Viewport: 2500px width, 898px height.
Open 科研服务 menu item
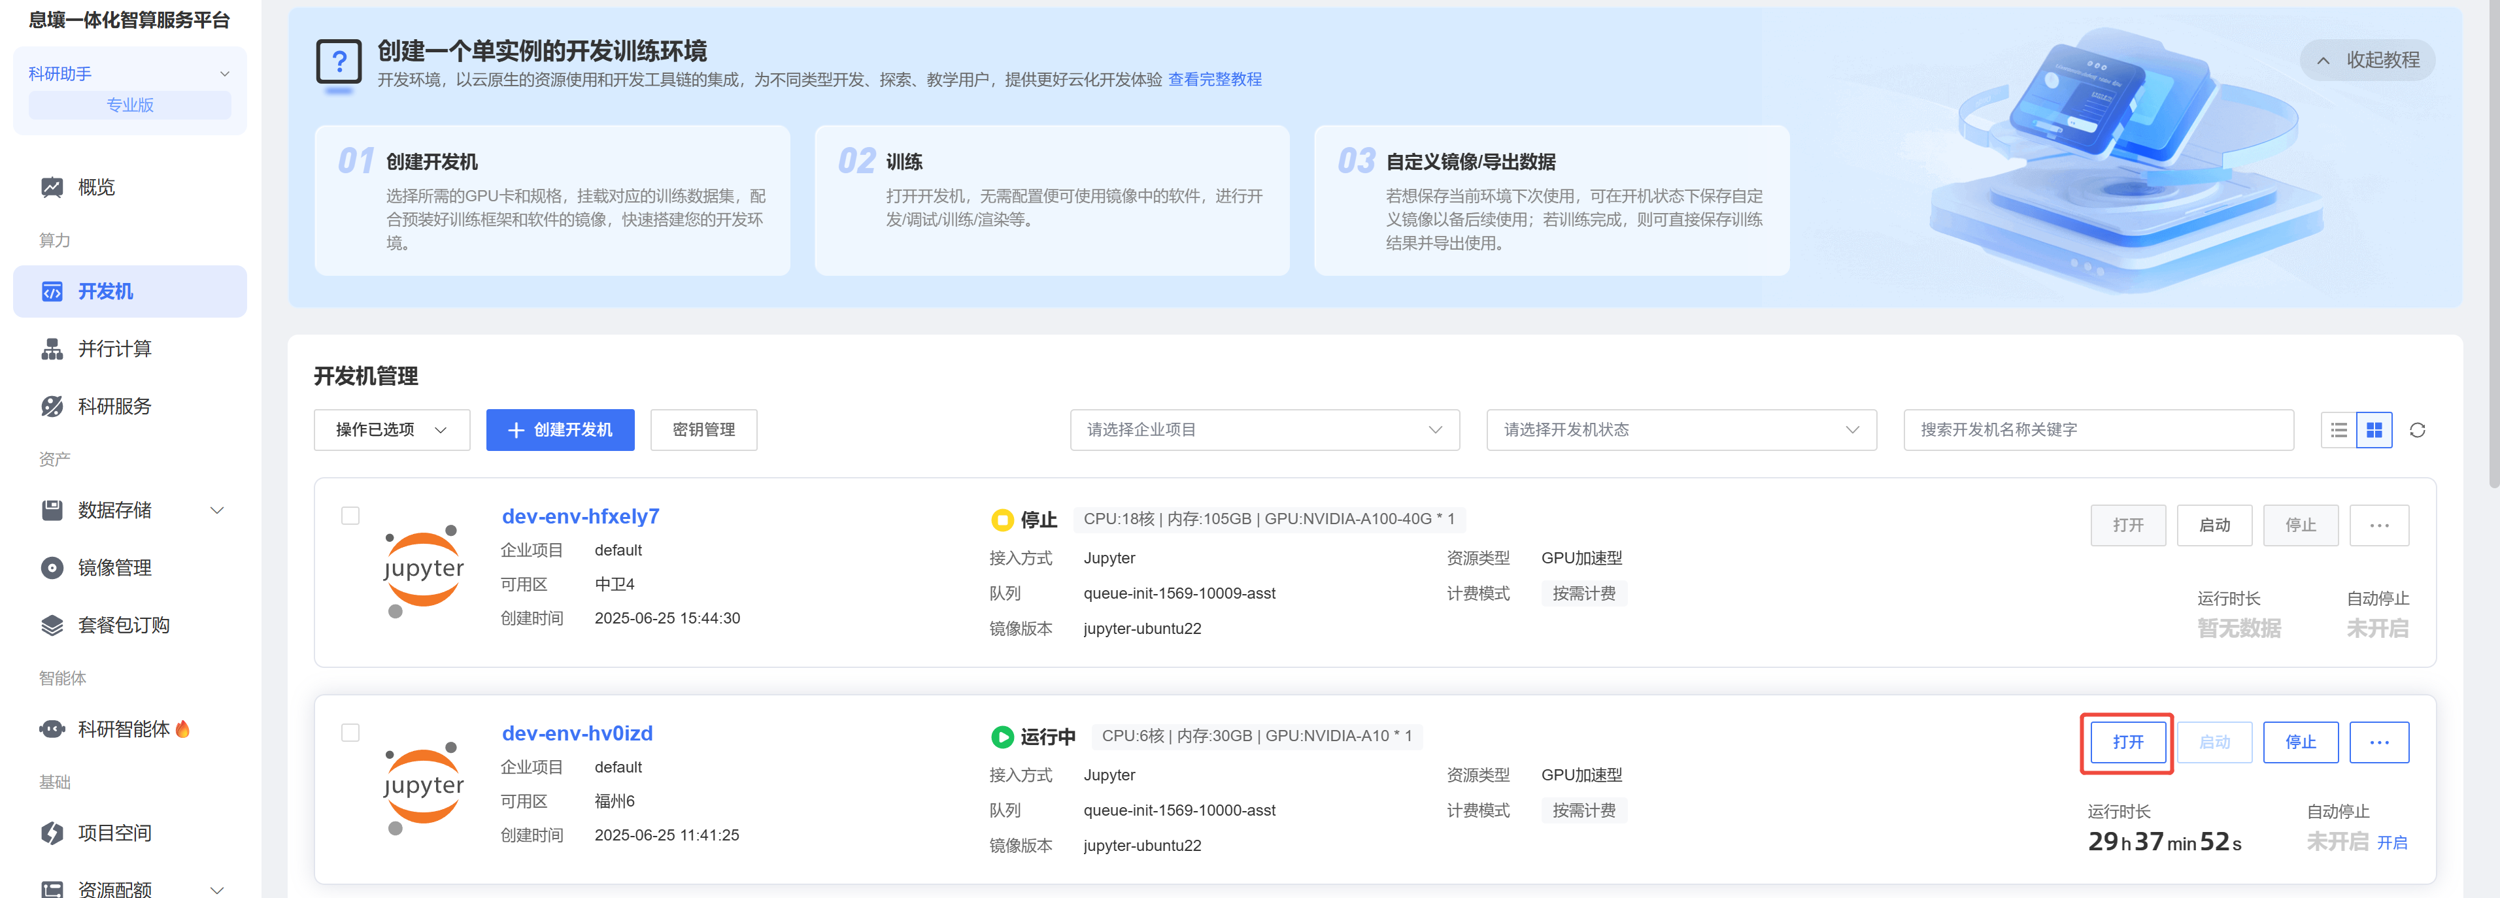coord(130,407)
